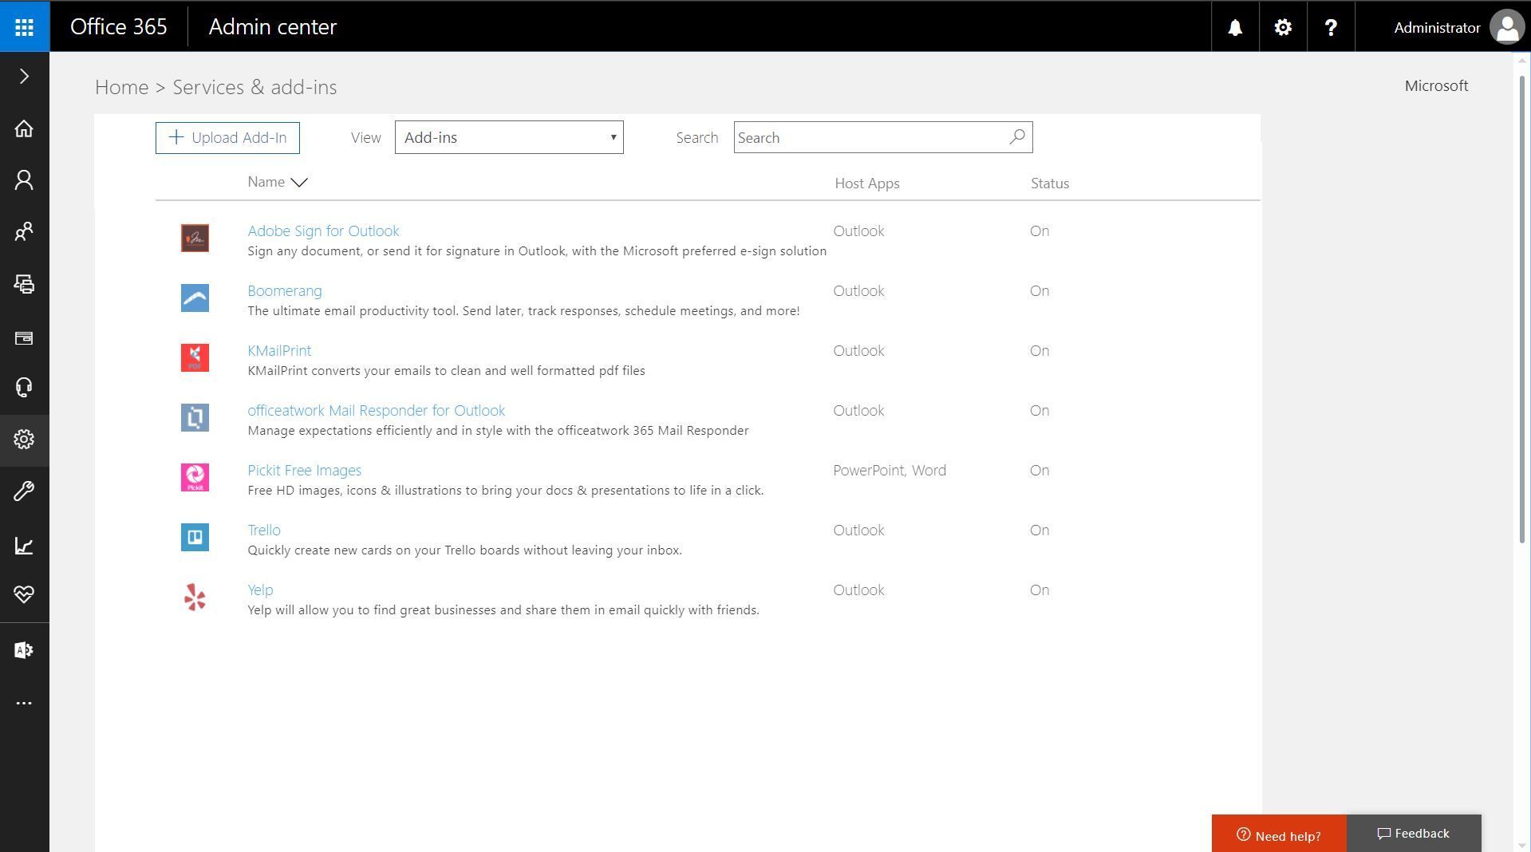Open Setup using the wrench icon
Image resolution: width=1531 pixels, height=852 pixels.
23,491
